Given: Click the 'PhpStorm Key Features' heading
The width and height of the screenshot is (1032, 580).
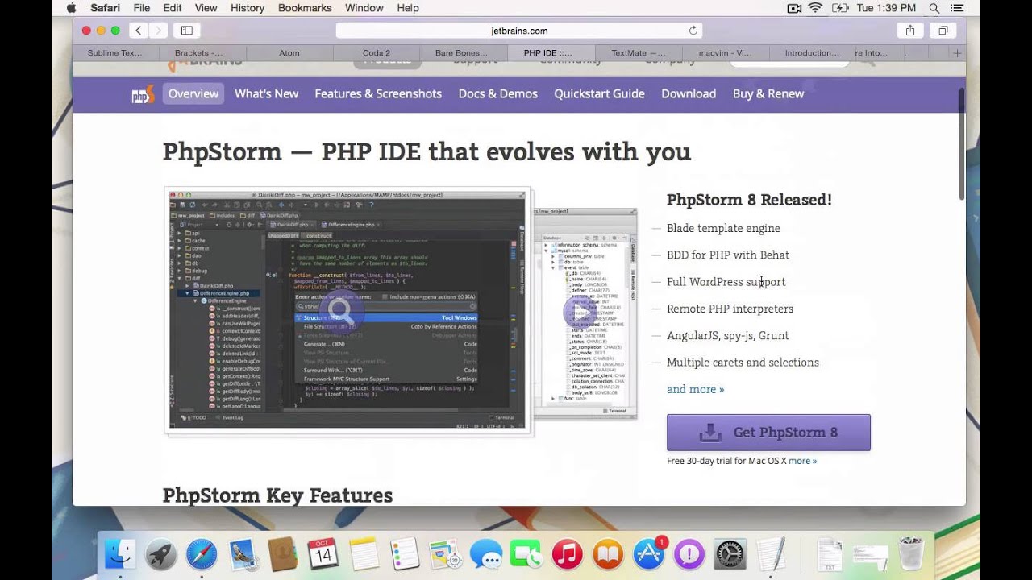Looking at the screenshot, I should pos(277,495).
